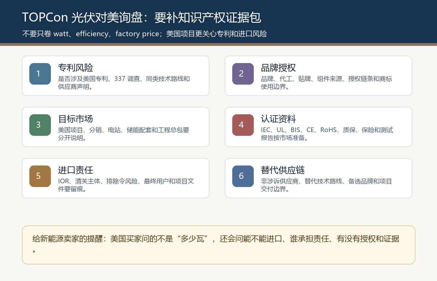437x281 pixels.
Task: Click the number 4 badge for 认证资料
Action: (243, 125)
